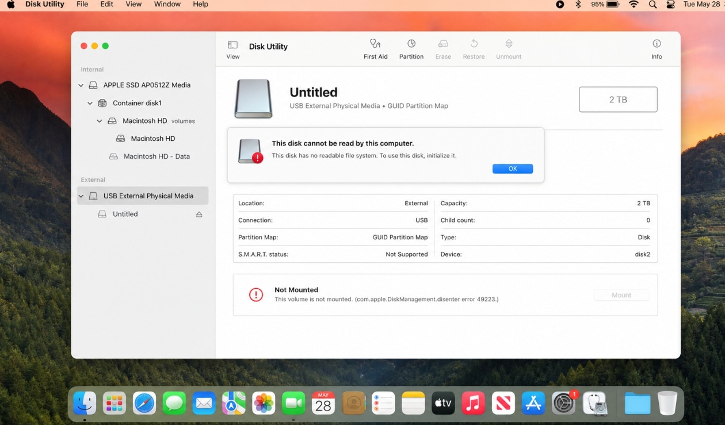This screenshot has height=425, width=725.
Task: Click Disk Utility icon in the Dock
Action: [594, 403]
